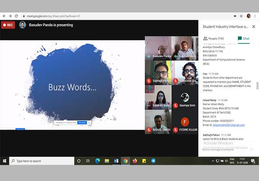Click Fedric Kujur's avatar tile
Viewport: 259px width, 181px height.
pos(185,122)
